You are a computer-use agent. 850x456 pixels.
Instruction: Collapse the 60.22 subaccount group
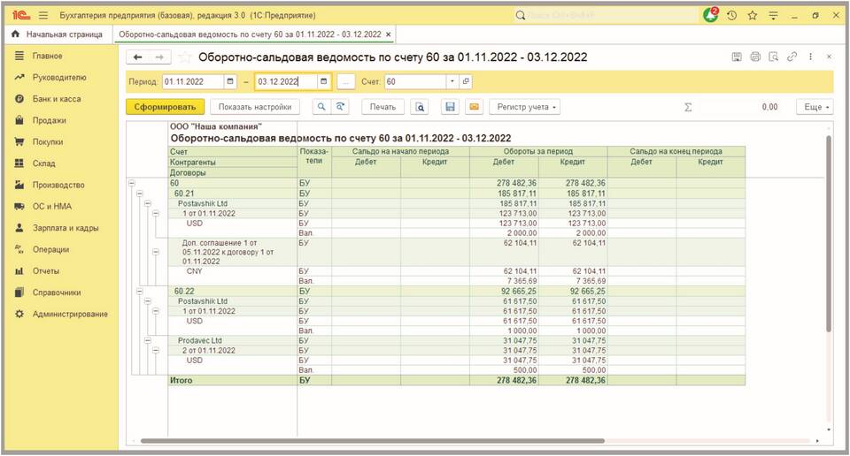(140, 290)
